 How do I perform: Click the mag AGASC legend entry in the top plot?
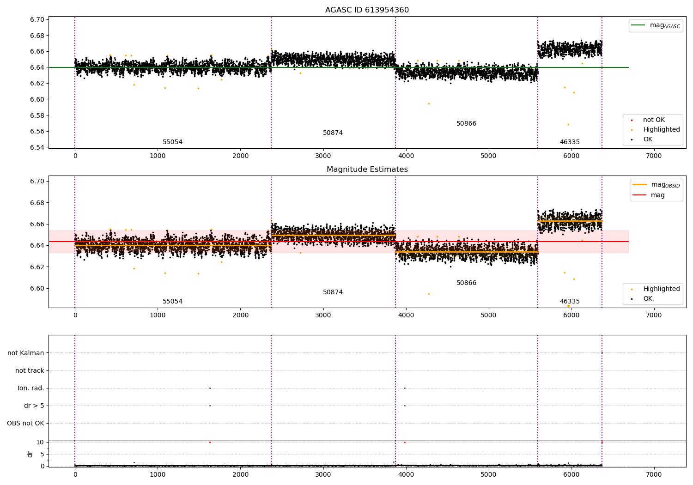coord(656,25)
